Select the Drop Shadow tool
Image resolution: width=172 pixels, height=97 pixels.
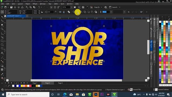(2, 66)
